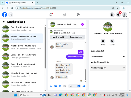131x98 pixels.
Task: Mute the conversation with the bell icon
Action: [x=103, y=41]
